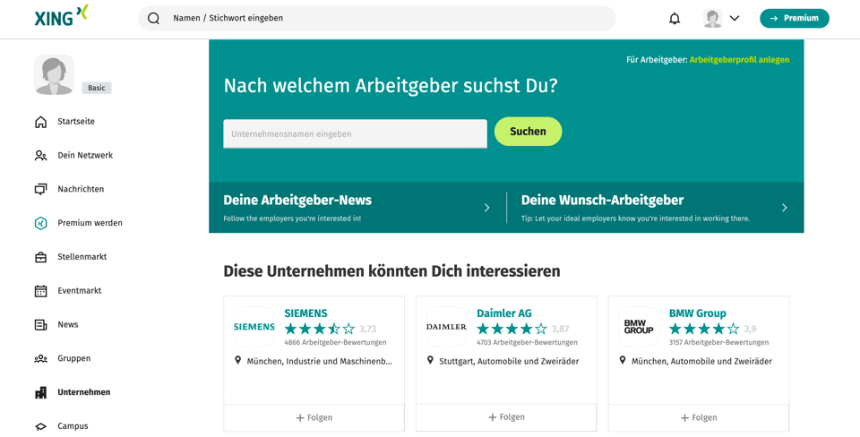Follow Siemens with Folgen button
Image resolution: width=860 pixels, height=437 pixels.
point(314,418)
